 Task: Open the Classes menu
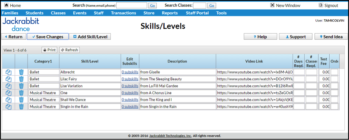point(58,13)
